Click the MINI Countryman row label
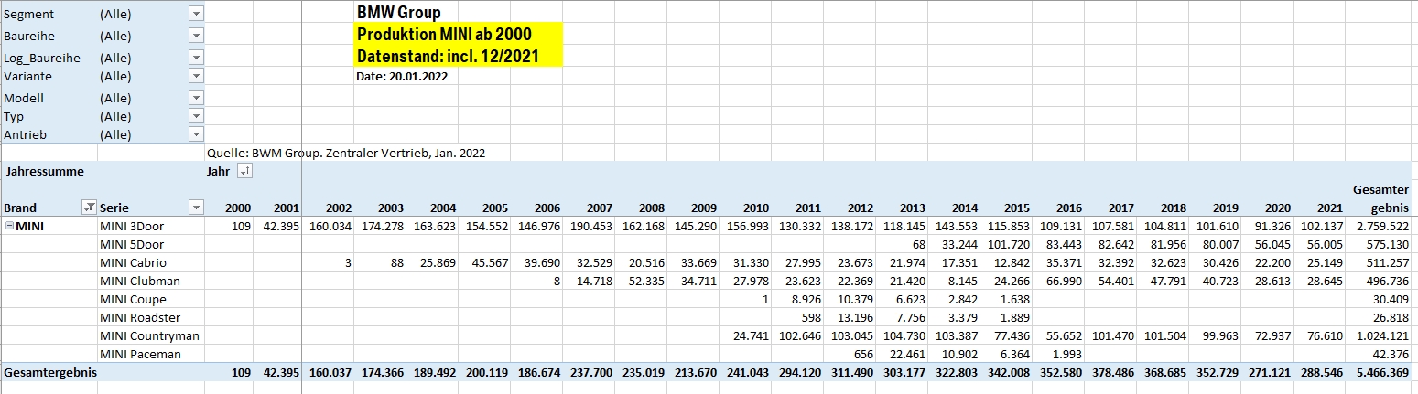The image size is (1418, 394). (149, 335)
